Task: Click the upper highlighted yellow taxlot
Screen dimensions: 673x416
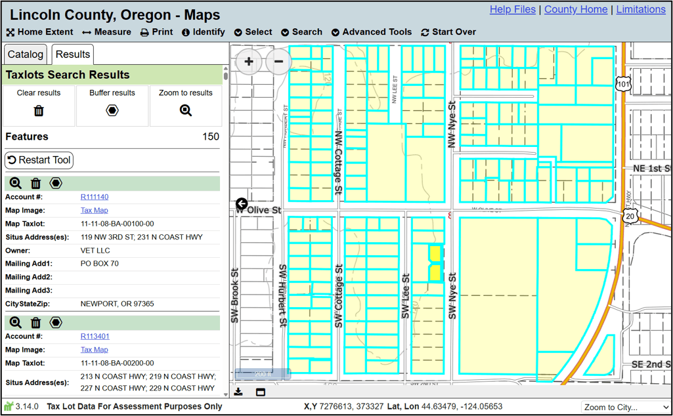Action: [x=436, y=253]
